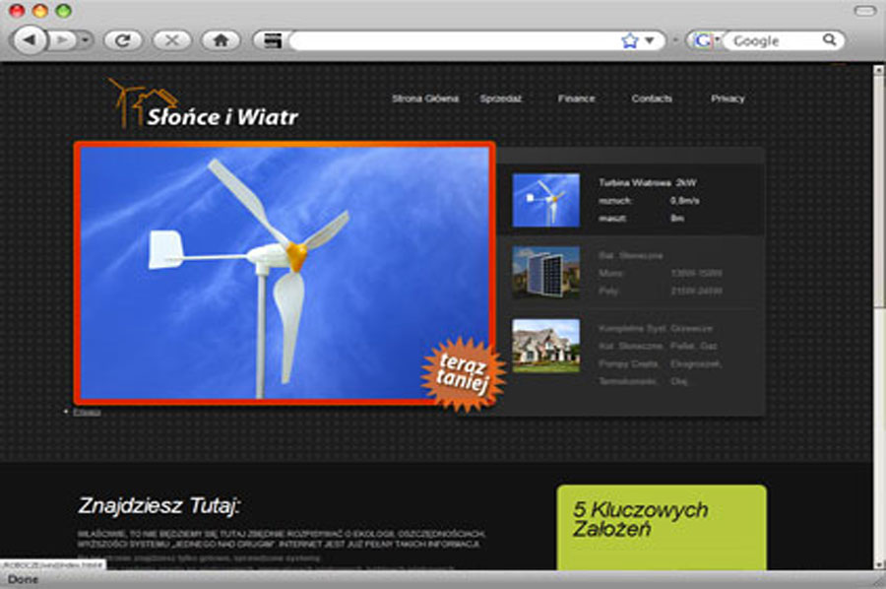Viewport: 886px width, 589px height.
Task: Click the browser address bar field
Action: [x=453, y=40]
